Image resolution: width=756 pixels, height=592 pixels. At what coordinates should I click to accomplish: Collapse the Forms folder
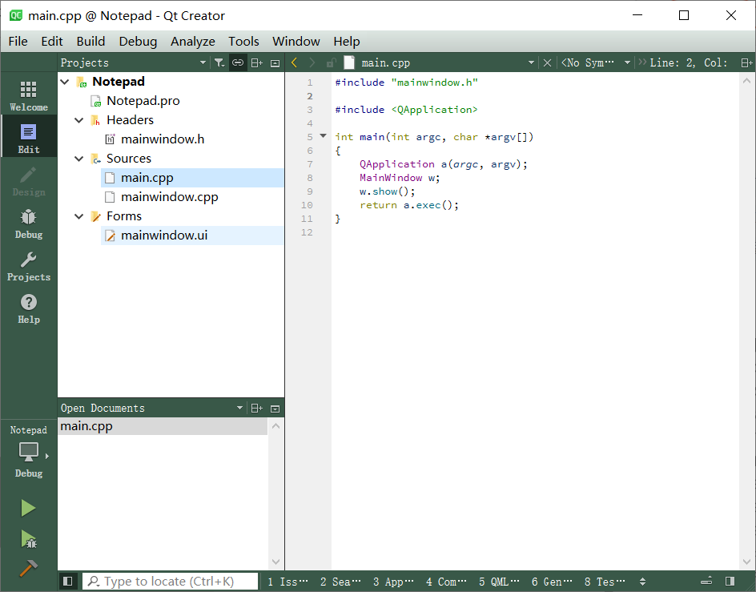click(x=79, y=216)
